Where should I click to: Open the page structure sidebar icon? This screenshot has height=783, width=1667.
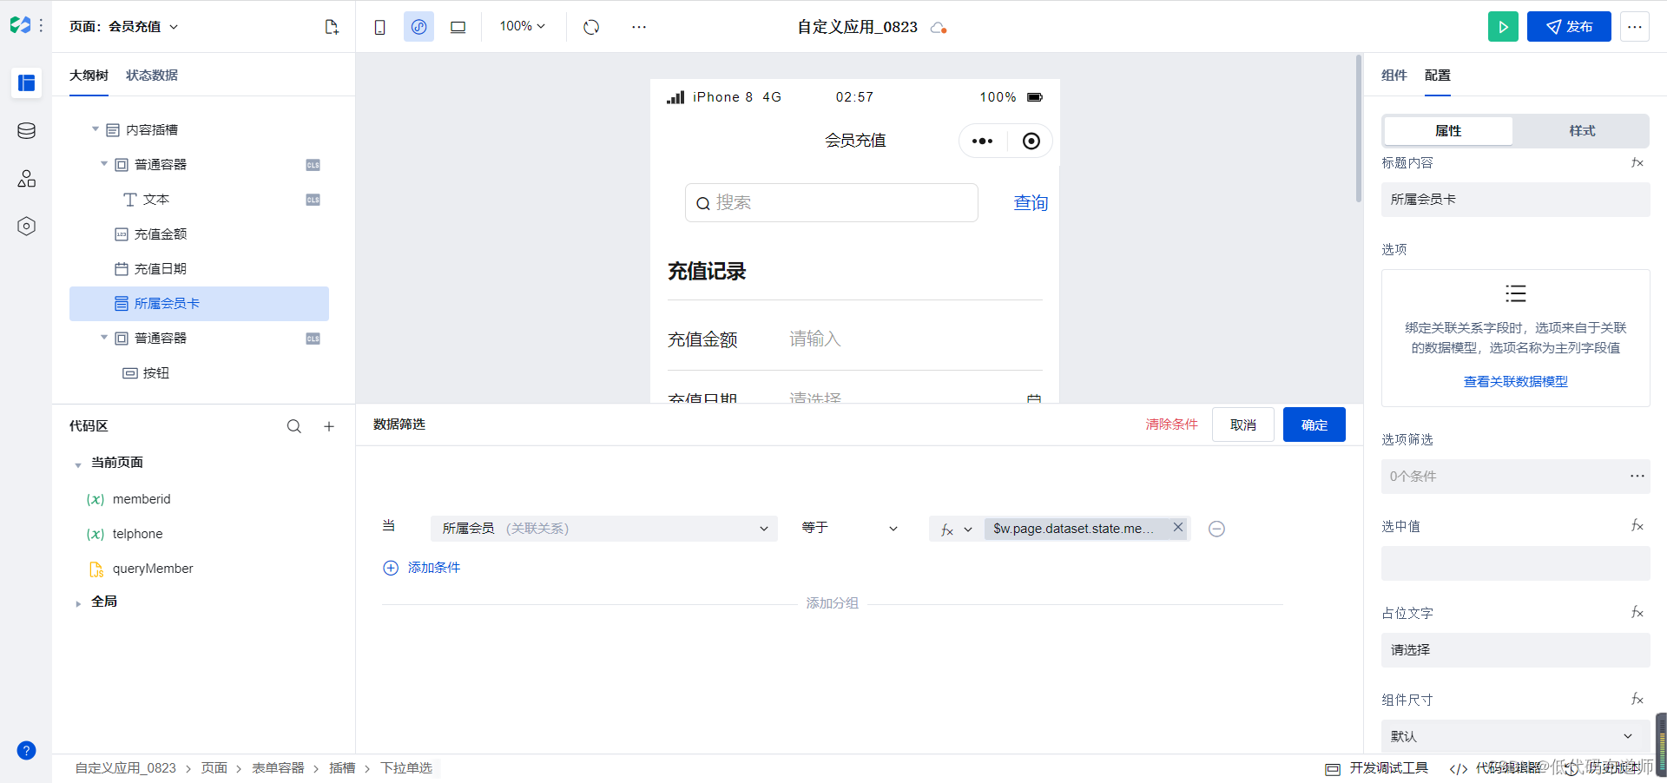click(26, 82)
